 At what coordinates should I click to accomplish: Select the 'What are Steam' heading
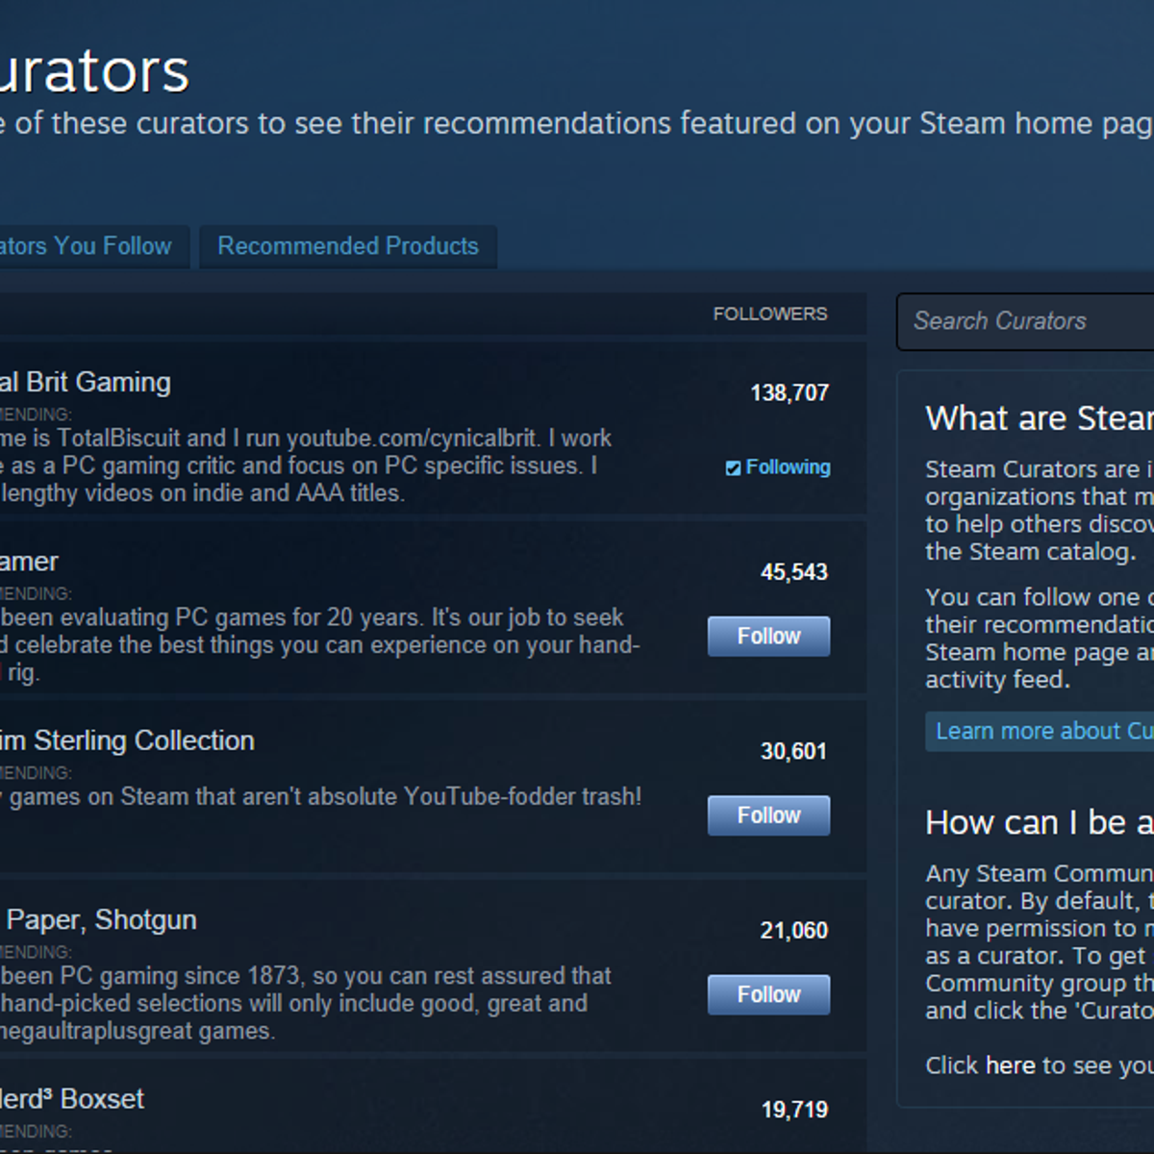pyautogui.click(x=1040, y=419)
